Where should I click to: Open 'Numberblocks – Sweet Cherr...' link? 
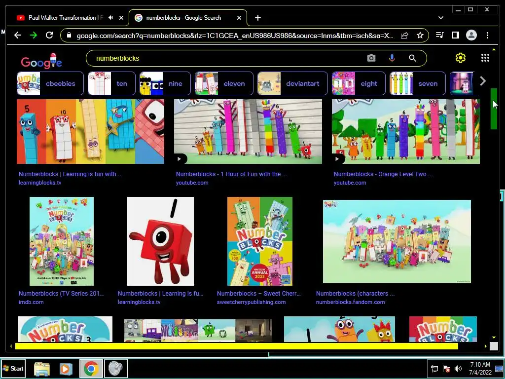pos(258,294)
